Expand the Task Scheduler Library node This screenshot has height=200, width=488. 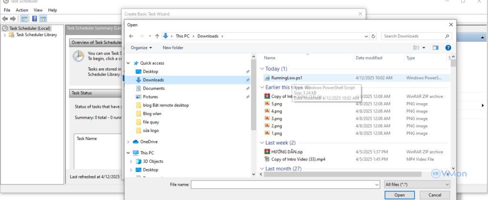pyautogui.click(x=5, y=35)
